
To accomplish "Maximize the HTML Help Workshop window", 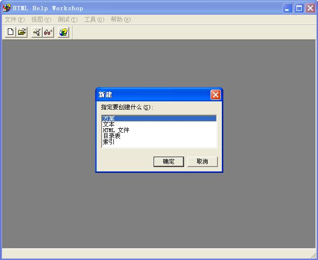I will 299,8.
